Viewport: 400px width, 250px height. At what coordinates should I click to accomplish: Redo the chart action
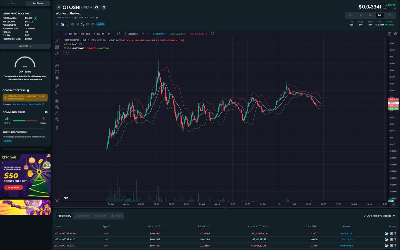[x=148, y=34]
